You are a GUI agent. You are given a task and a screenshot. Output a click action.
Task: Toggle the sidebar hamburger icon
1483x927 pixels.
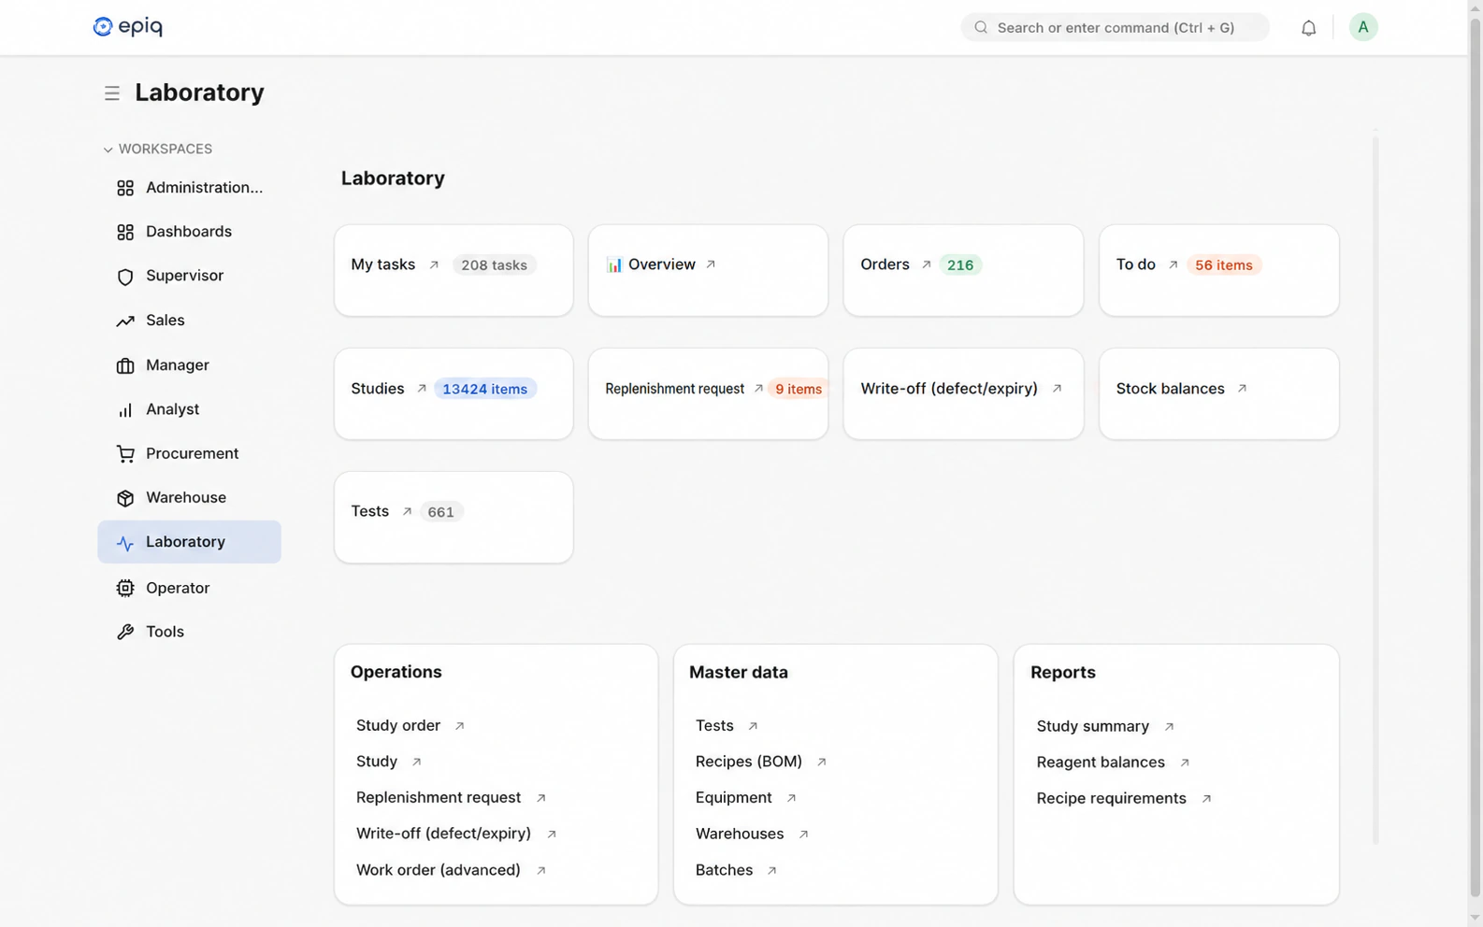(x=112, y=93)
